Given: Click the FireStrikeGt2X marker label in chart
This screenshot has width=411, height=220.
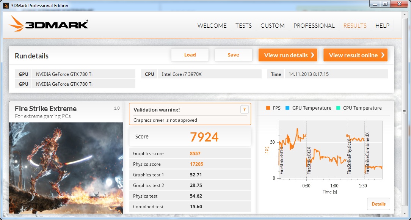Looking at the screenshot, I should pos(309,160).
